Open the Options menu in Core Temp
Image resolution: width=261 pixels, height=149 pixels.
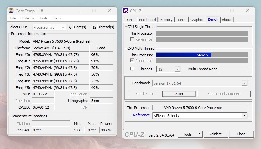(x=27, y=18)
